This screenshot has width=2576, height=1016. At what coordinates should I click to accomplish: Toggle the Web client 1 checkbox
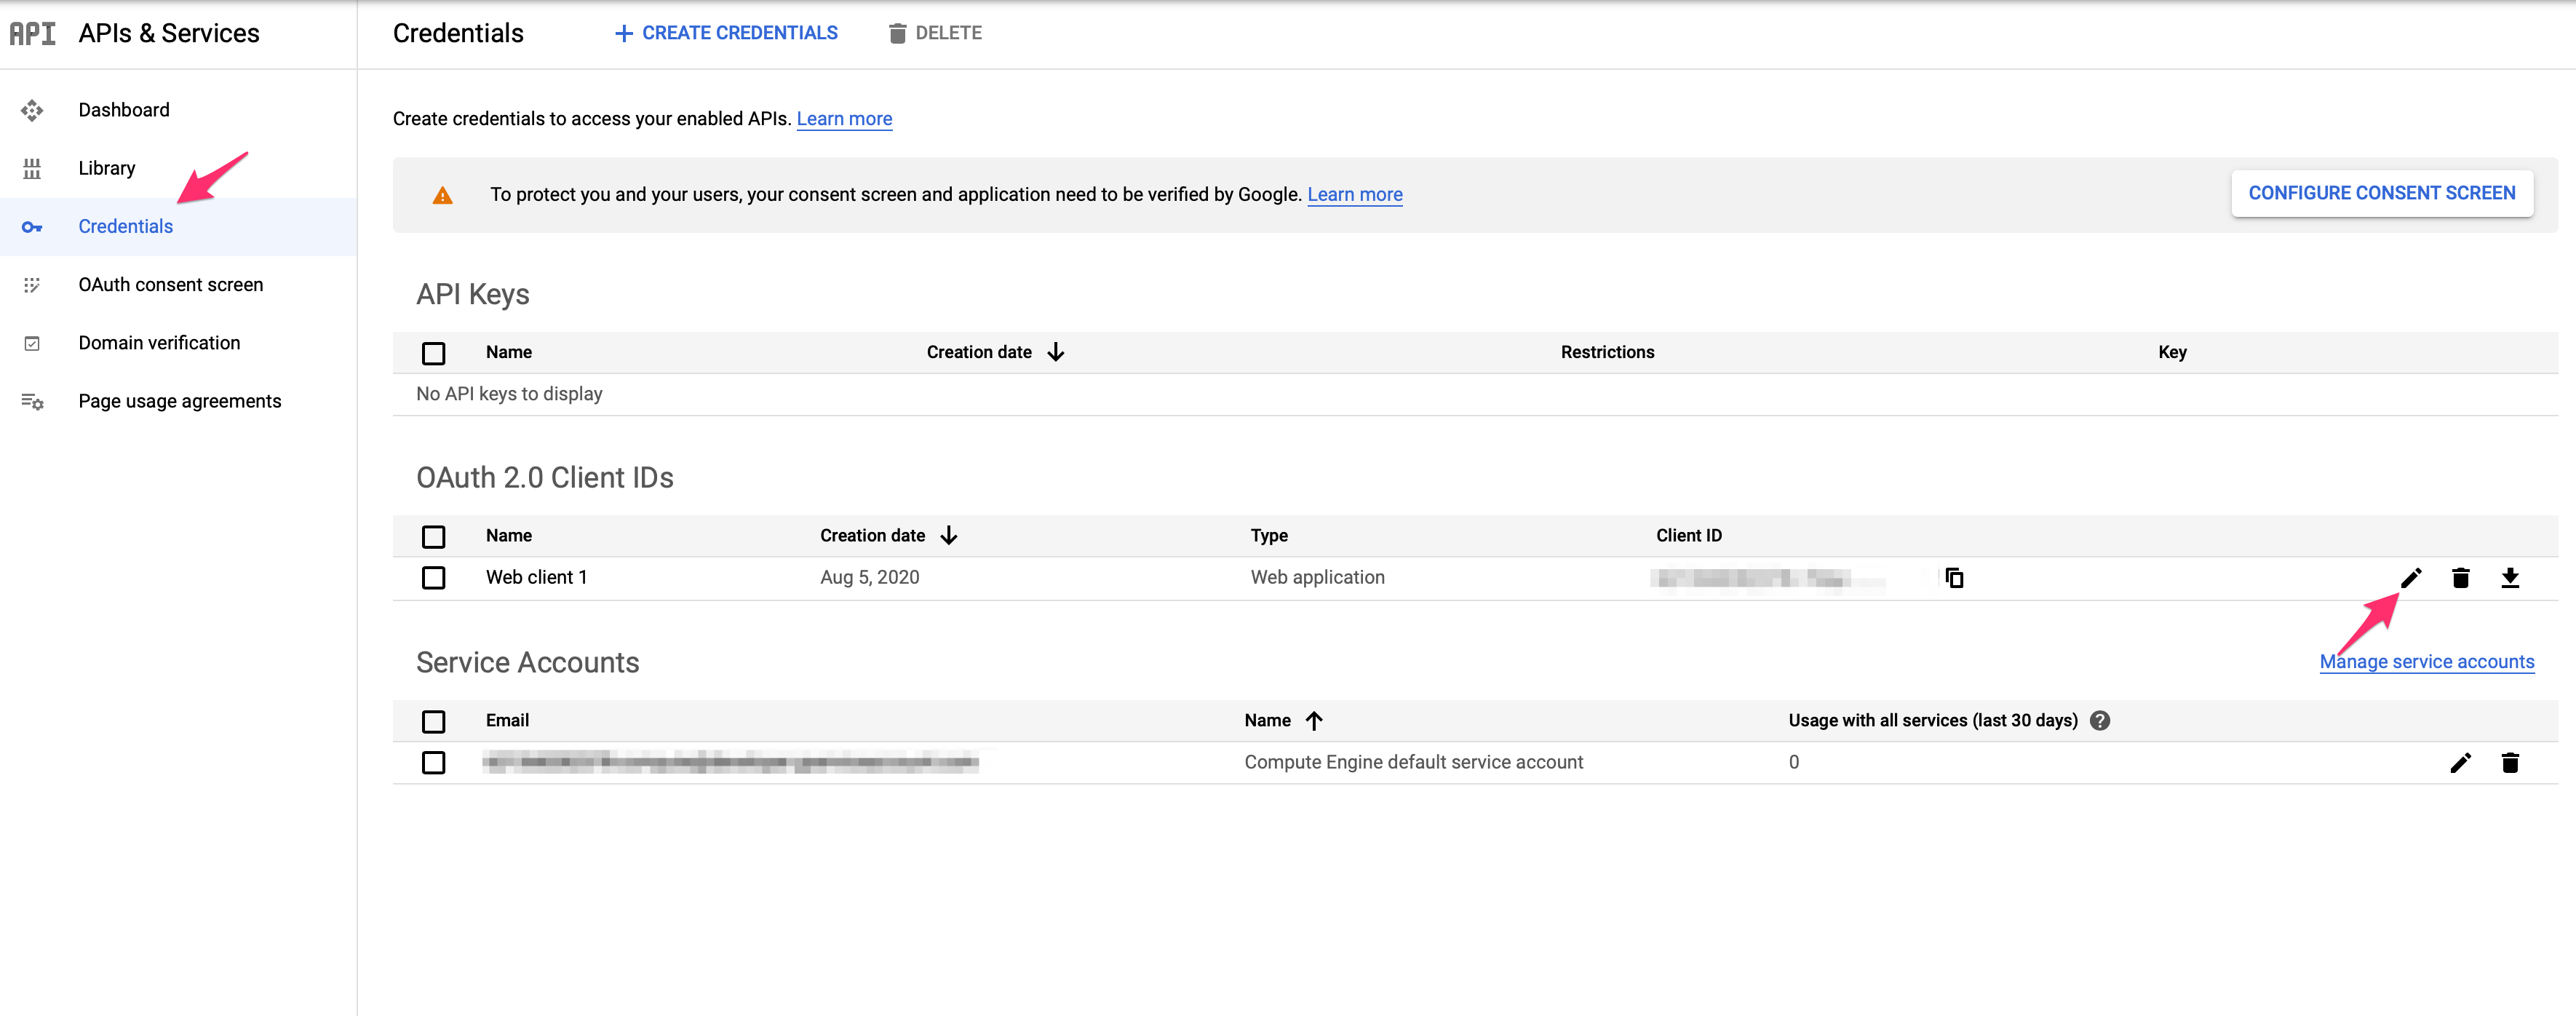click(x=434, y=577)
